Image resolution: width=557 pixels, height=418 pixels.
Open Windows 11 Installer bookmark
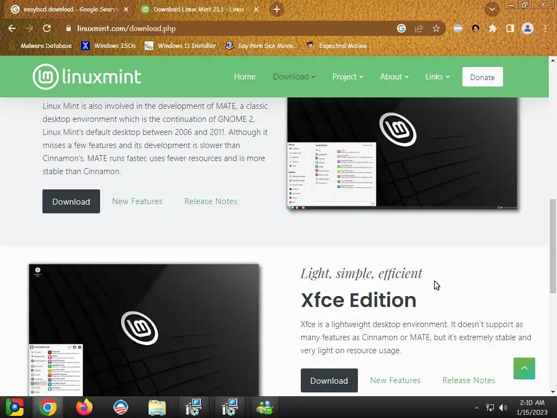pyautogui.click(x=181, y=46)
